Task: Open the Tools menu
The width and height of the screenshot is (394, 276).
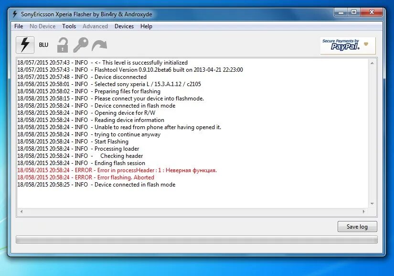Action: (69, 26)
